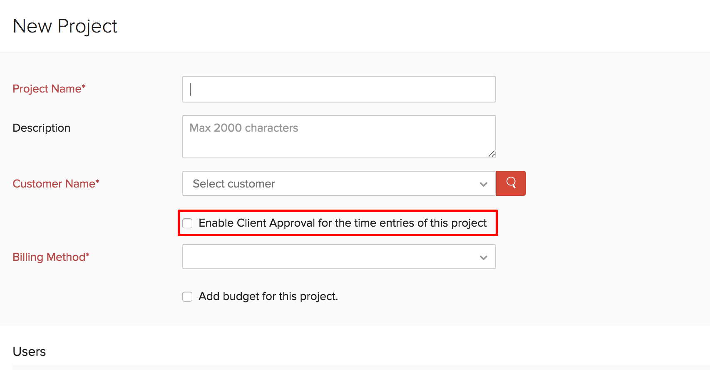The image size is (710, 370).
Task: Click the New Project page title
Action: point(65,26)
